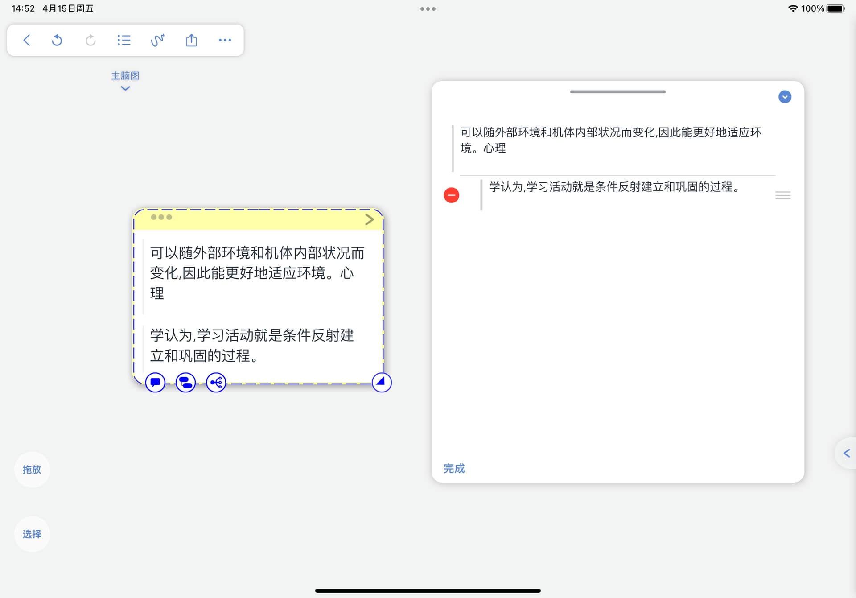Open the toolbar more options menu
Screen dimensions: 856x598
tap(225, 40)
